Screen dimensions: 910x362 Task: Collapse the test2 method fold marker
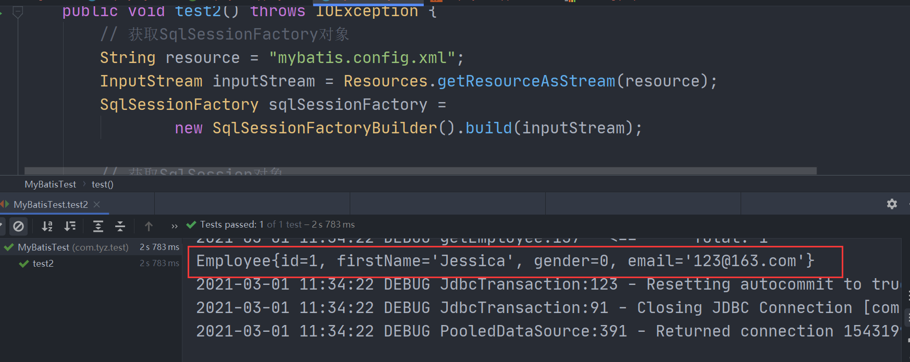18,11
